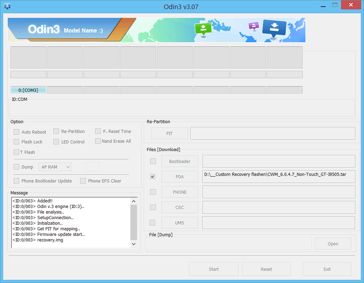Toggle the Flash Lock checkbox
The height and width of the screenshot is (283, 364).
[16, 142]
